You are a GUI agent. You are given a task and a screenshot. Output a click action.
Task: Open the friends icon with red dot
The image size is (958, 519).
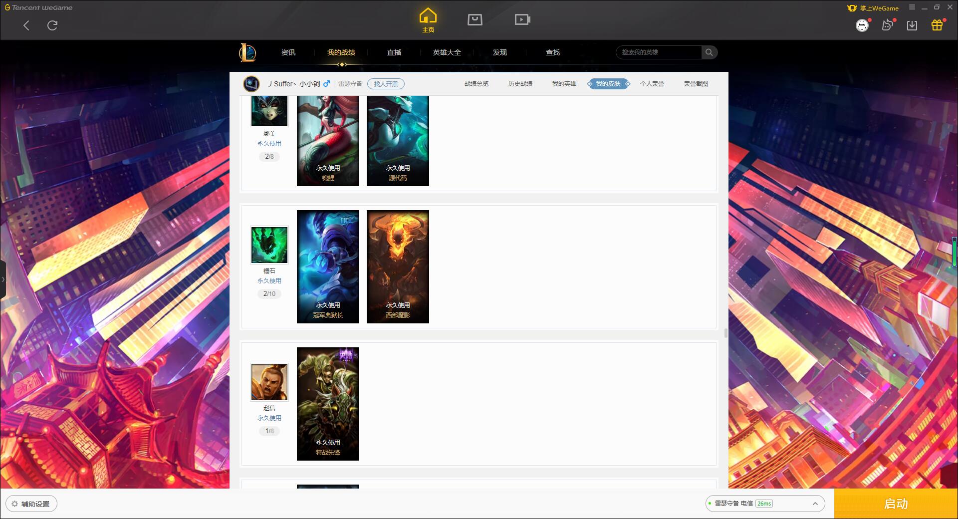pyautogui.click(x=887, y=25)
